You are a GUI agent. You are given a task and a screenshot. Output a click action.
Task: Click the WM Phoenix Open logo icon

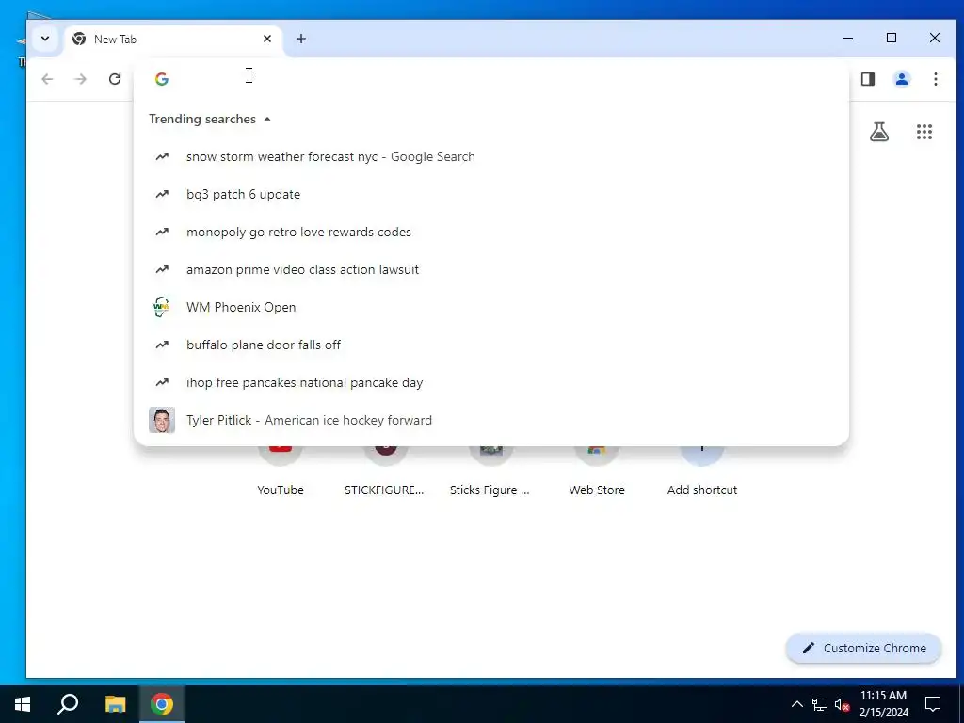pyautogui.click(x=161, y=307)
